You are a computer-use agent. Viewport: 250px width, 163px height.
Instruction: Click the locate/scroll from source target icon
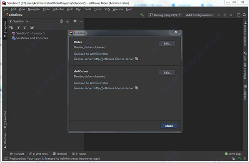61,21
